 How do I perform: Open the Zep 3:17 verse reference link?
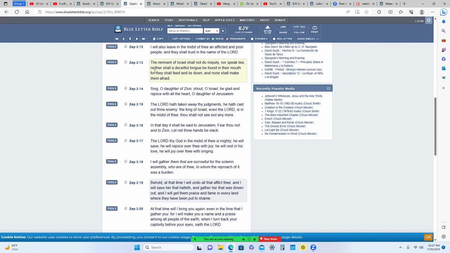(x=136, y=141)
